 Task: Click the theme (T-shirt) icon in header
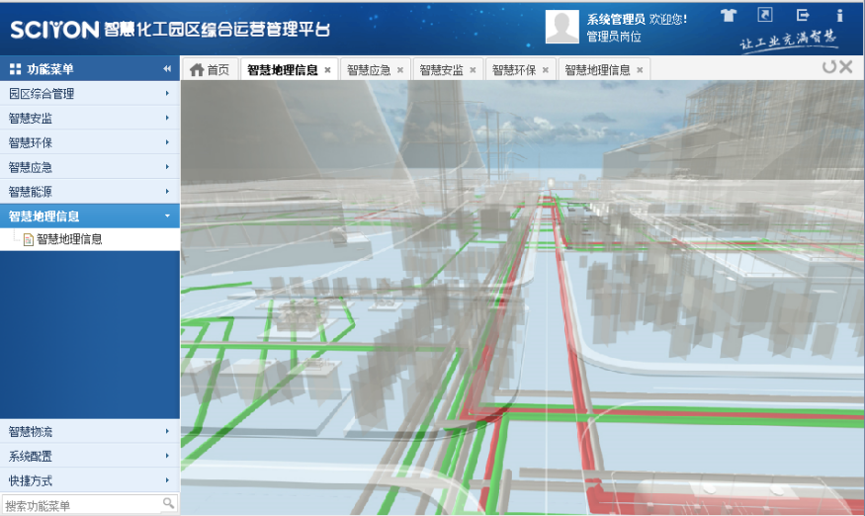coord(729,16)
